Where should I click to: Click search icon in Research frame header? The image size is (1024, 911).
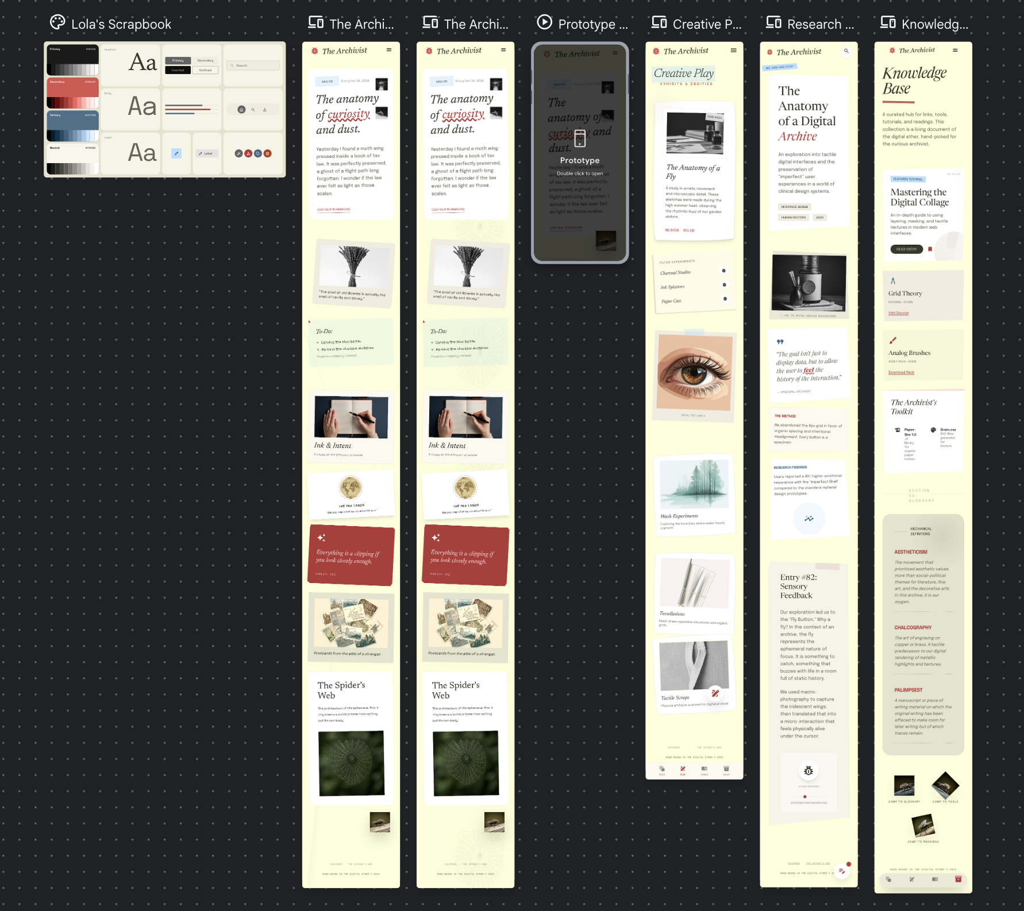[x=846, y=51]
